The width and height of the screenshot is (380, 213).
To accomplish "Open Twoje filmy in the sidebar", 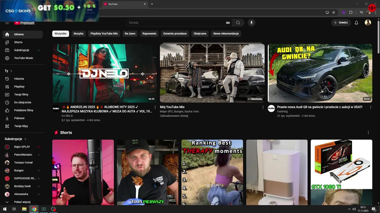I will (23, 94).
